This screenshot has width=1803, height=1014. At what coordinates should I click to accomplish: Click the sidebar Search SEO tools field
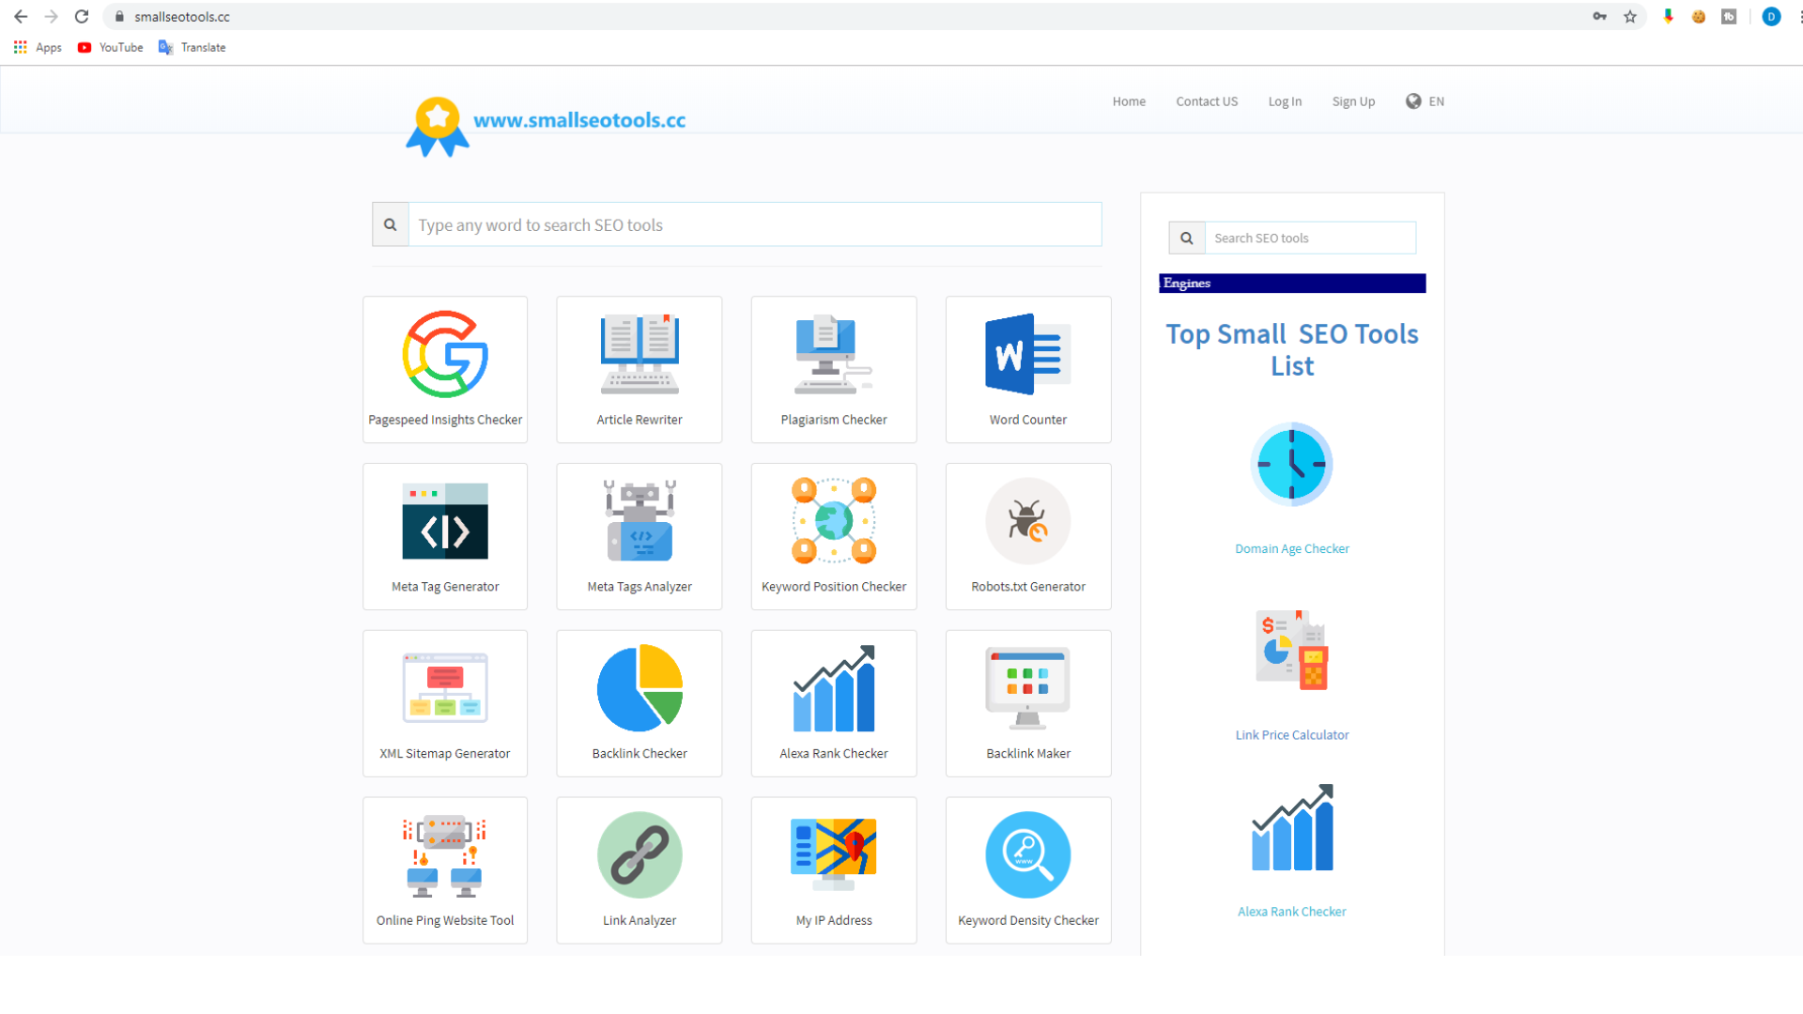point(1310,238)
